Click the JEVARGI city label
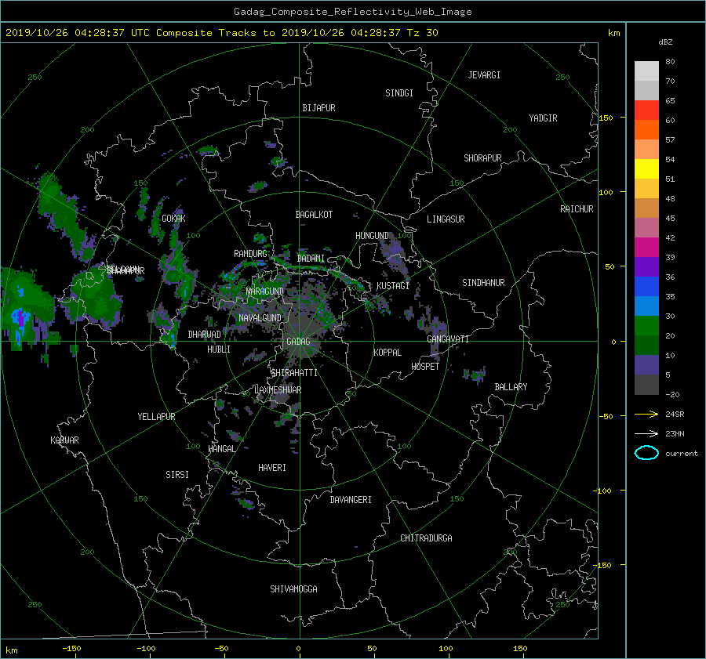The height and width of the screenshot is (659, 706). click(x=484, y=75)
